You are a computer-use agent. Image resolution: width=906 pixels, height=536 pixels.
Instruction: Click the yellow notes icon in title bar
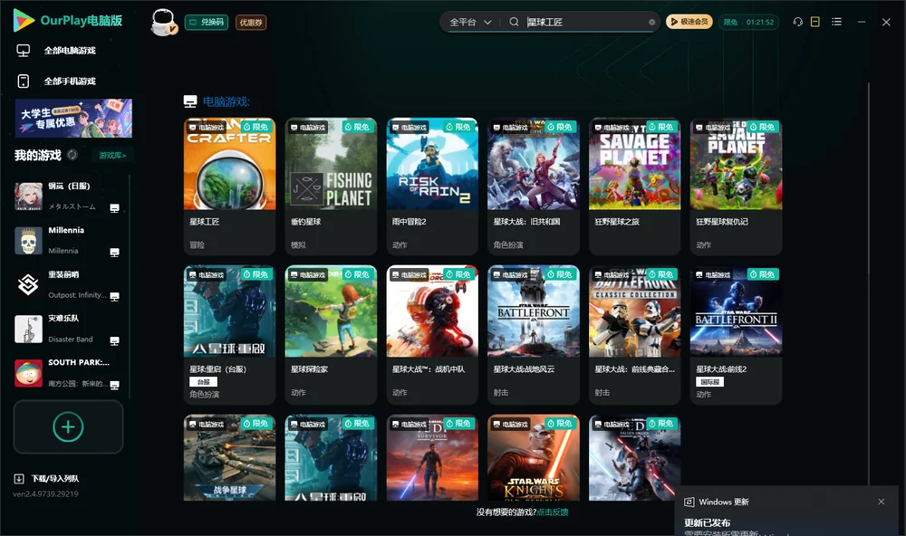[x=815, y=22]
